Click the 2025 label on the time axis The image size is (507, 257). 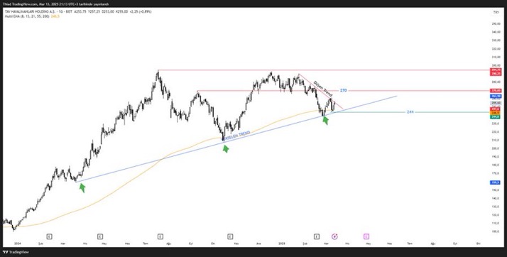pyautogui.click(x=282, y=243)
